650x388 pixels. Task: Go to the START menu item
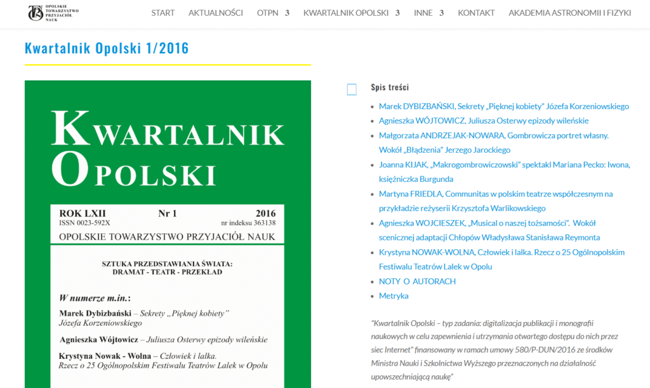[x=162, y=13]
